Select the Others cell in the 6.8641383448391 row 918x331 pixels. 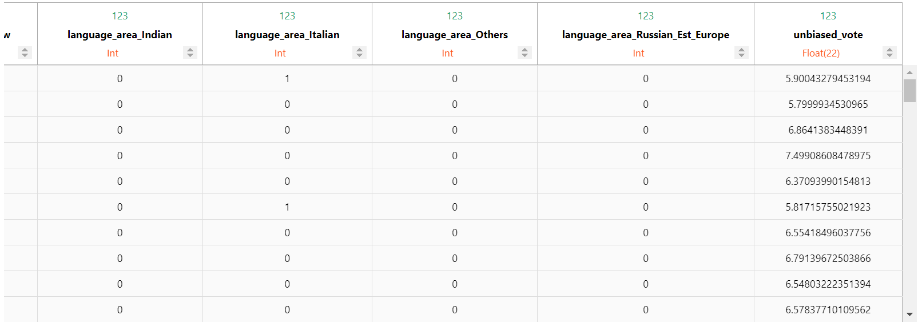coord(455,130)
